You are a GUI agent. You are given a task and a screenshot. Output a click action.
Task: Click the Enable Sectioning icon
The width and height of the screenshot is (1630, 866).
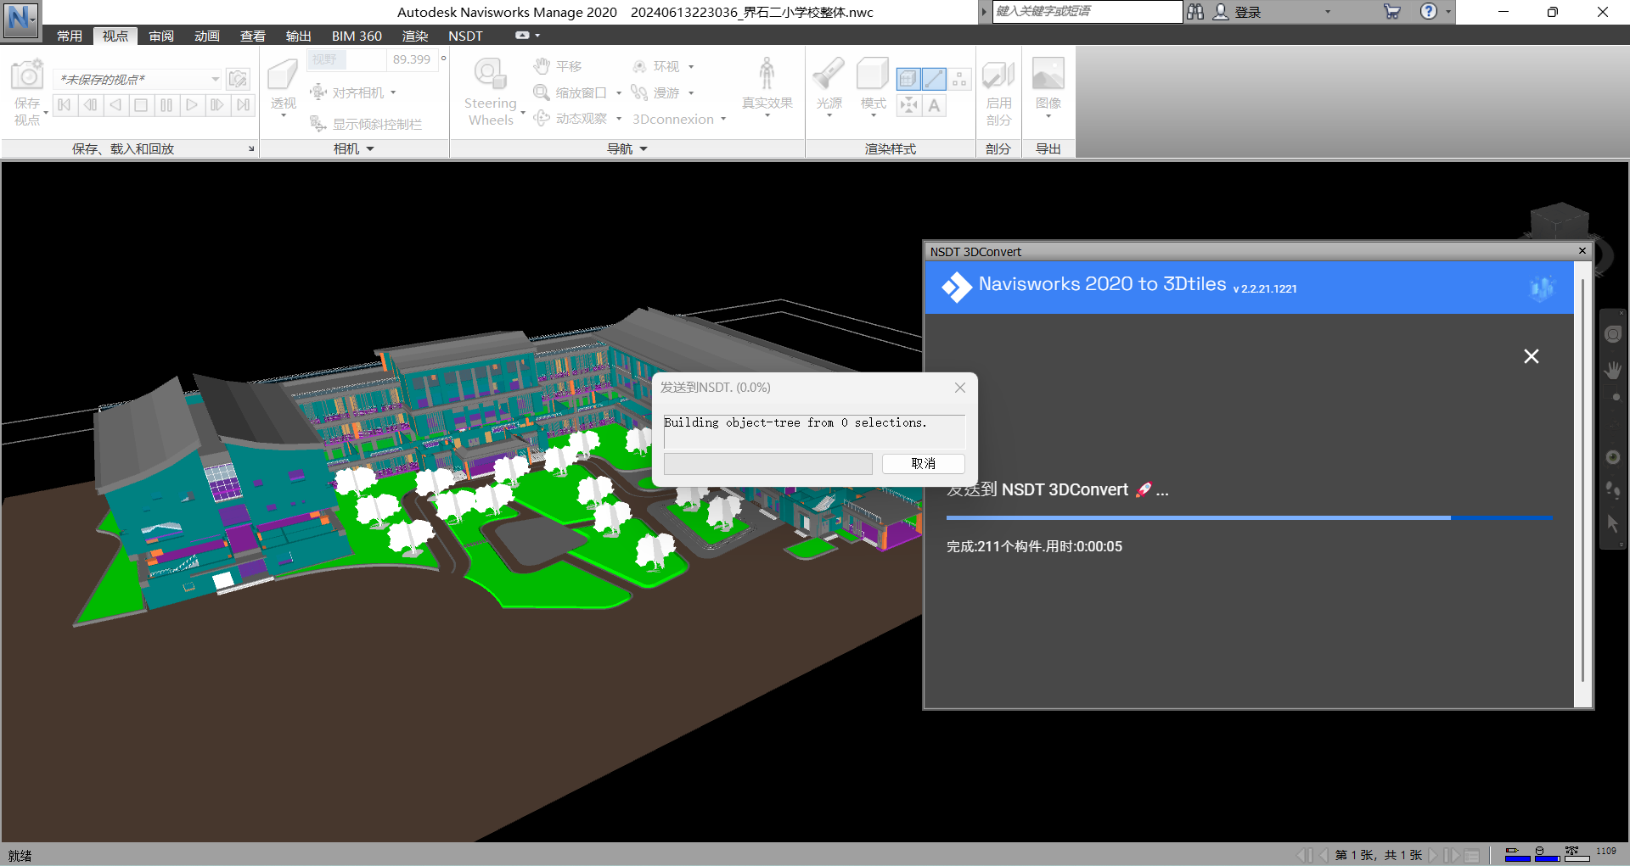998,75
